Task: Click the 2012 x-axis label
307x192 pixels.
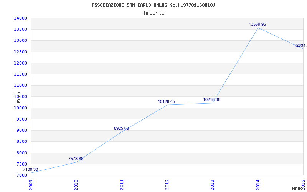Action: [x=167, y=185]
